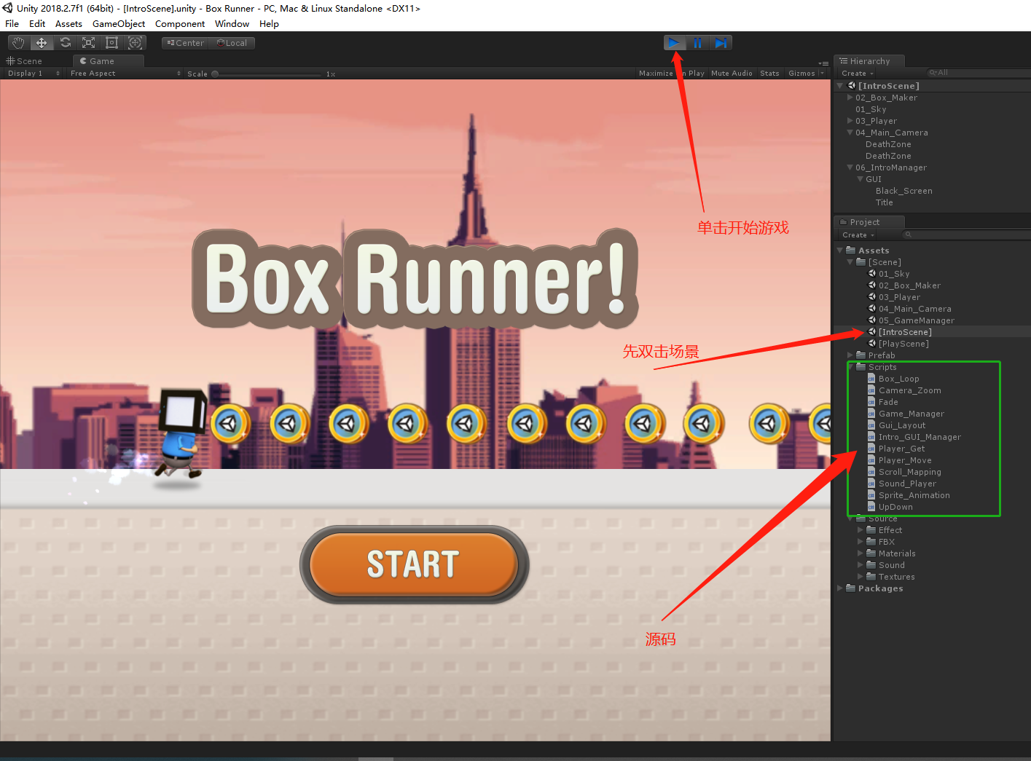Expand the Packages folder

(840, 588)
